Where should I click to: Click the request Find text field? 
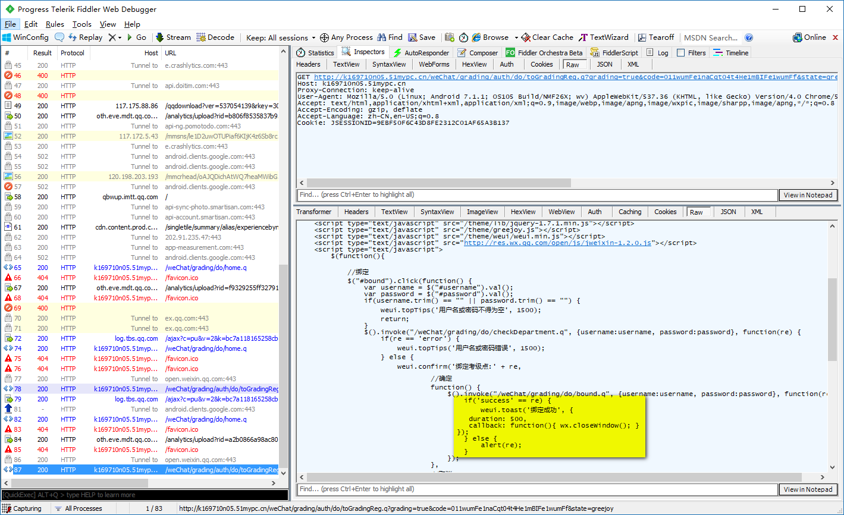537,195
